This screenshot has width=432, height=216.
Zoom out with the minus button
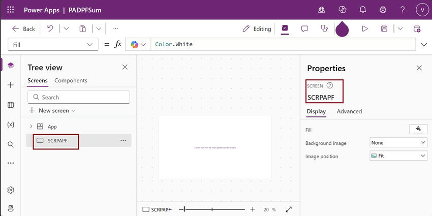(x=181, y=209)
